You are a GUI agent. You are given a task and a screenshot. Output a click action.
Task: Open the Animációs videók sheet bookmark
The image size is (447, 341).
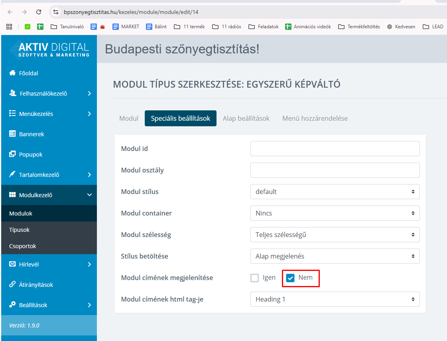coord(308,27)
